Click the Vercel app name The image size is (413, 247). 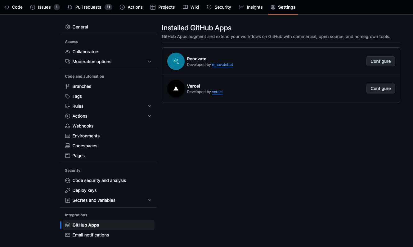pos(194,86)
